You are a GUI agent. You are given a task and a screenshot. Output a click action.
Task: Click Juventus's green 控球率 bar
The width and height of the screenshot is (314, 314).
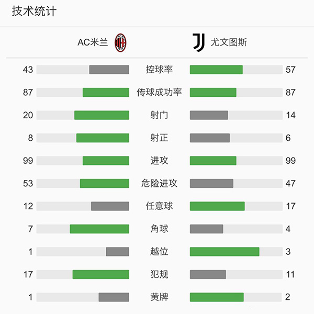pyautogui.click(x=216, y=70)
